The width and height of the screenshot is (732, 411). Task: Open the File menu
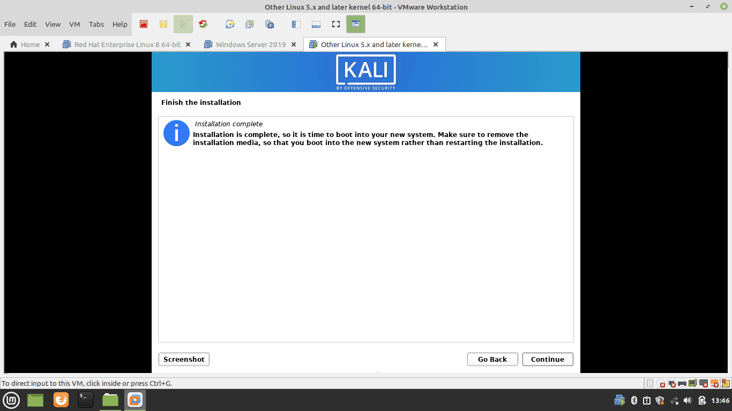pyautogui.click(x=10, y=24)
